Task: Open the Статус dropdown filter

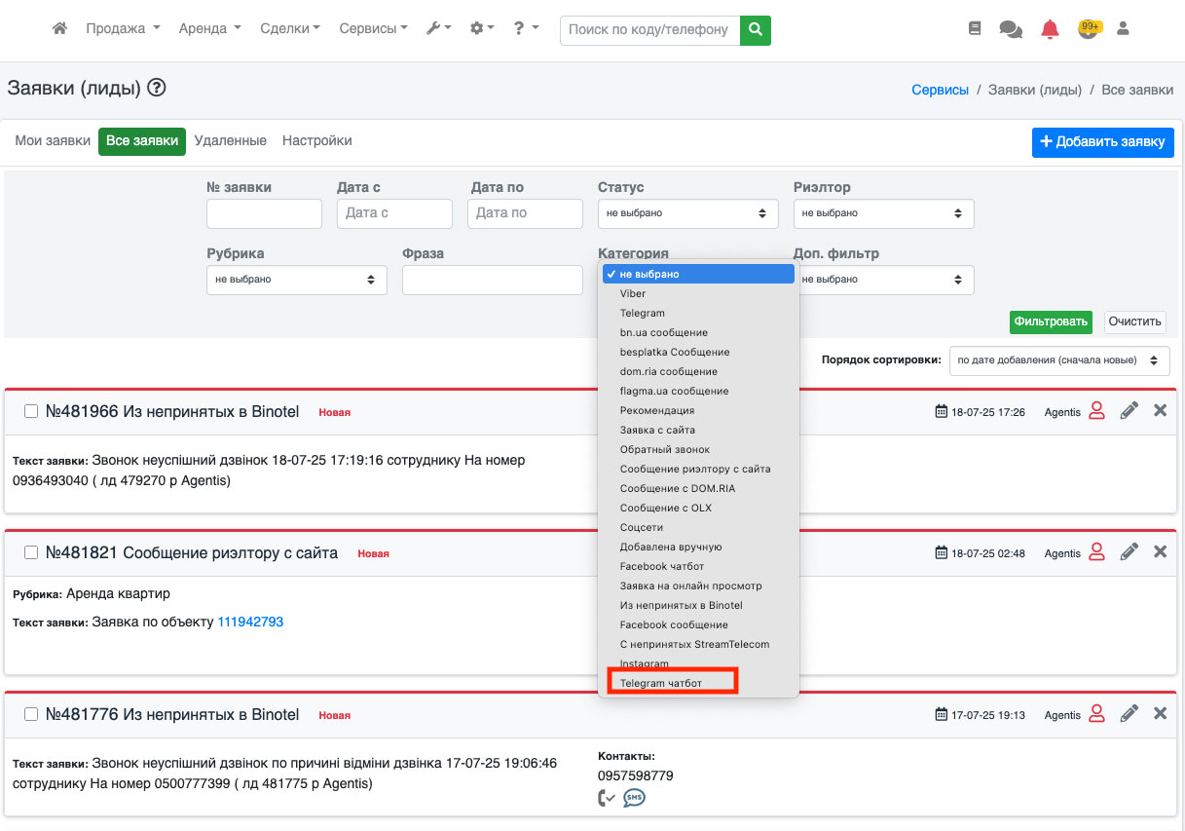Action: (x=687, y=213)
